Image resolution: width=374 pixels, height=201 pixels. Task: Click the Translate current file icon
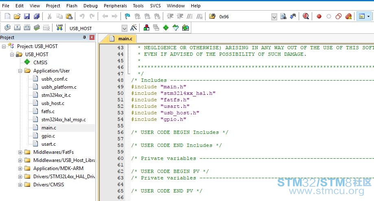[x=7, y=28]
